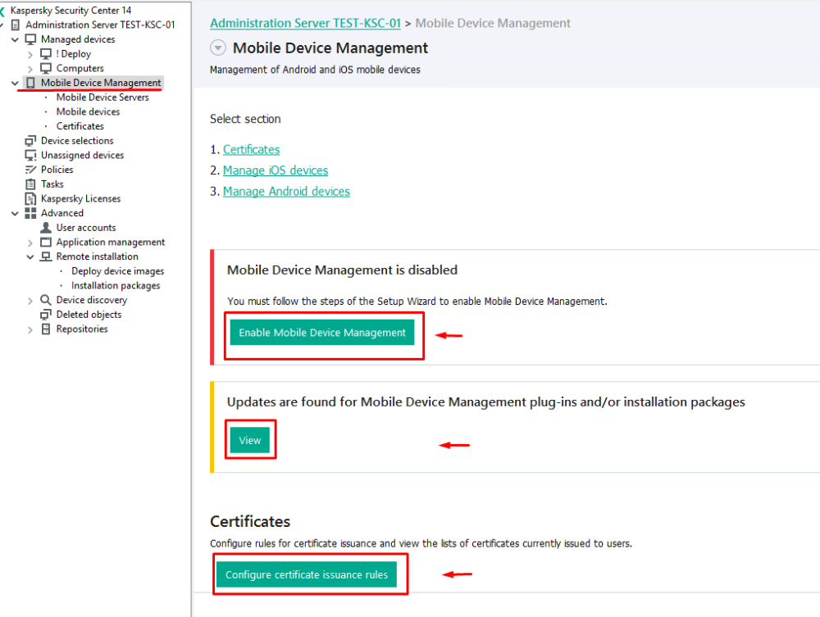The height and width of the screenshot is (617, 820).
Task: Click the Kaspersky Licenses icon
Action: coord(31,198)
